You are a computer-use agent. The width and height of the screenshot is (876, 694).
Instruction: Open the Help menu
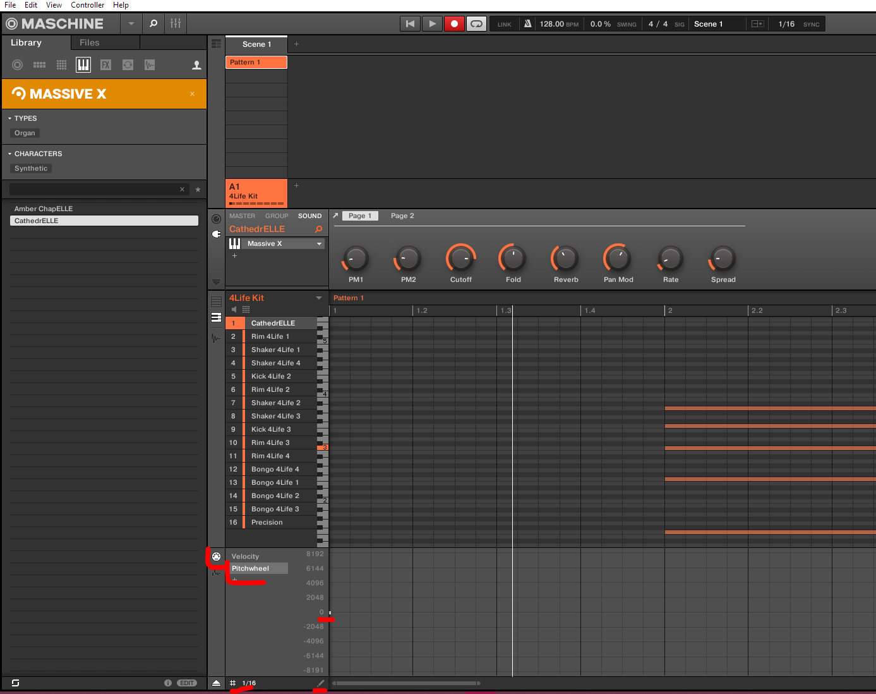coord(121,5)
